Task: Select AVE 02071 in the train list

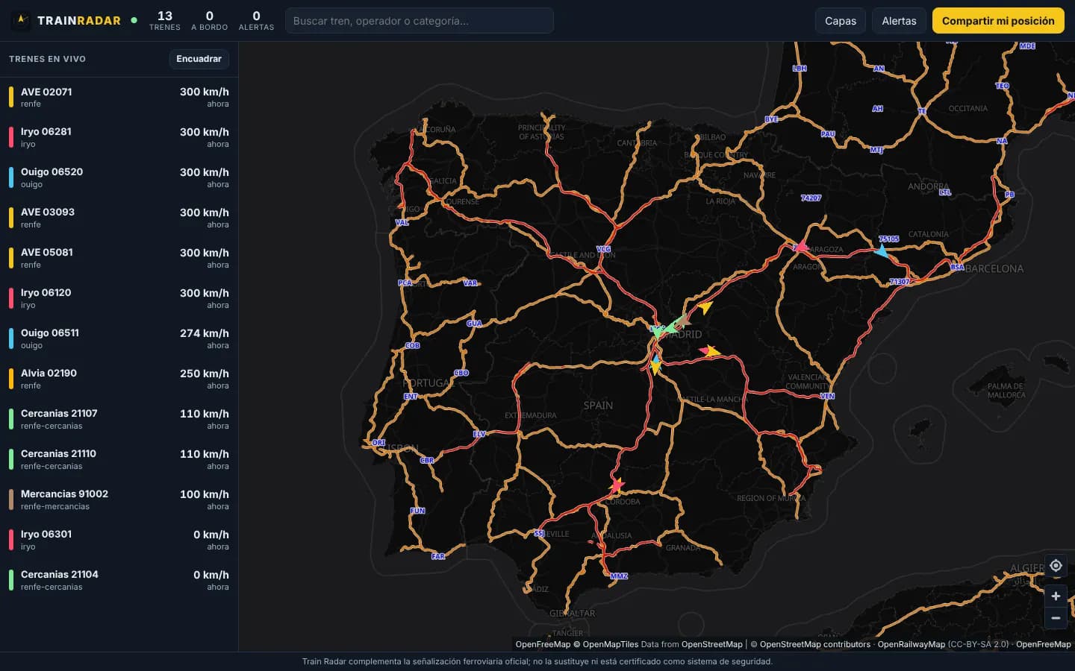Action: [119, 98]
